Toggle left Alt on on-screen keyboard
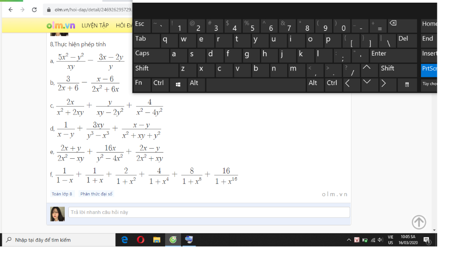This screenshot has height=254, width=451. 196,85
